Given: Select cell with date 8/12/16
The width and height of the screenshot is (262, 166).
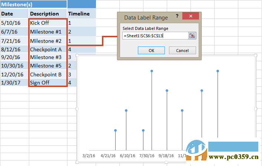Looking at the screenshot, I should [14, 49].
